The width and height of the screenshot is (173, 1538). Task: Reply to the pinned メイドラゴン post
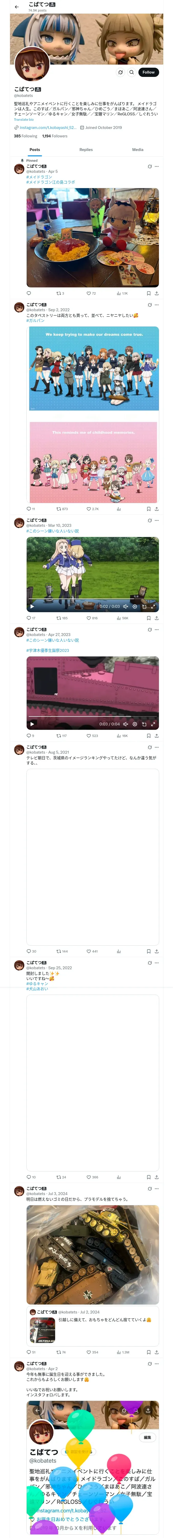pyautogui.click(x=29, y=293)
